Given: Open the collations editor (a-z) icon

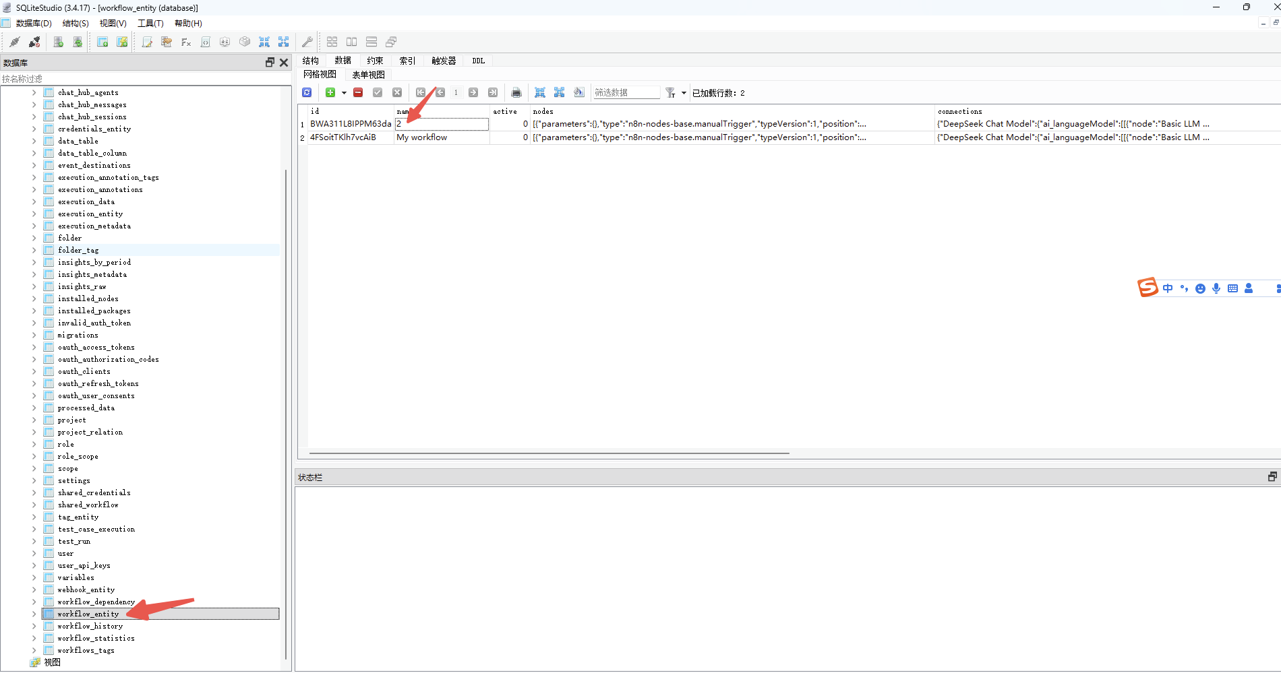Looking at the screenshot, I should pos(225,42).
